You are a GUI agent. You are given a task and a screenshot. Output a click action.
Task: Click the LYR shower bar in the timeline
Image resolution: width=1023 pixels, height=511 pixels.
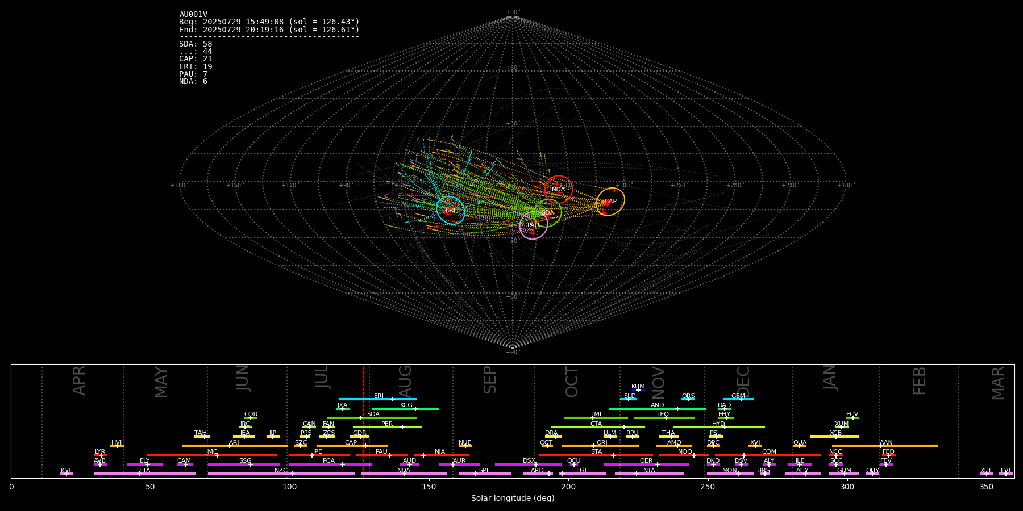point(100,455)
